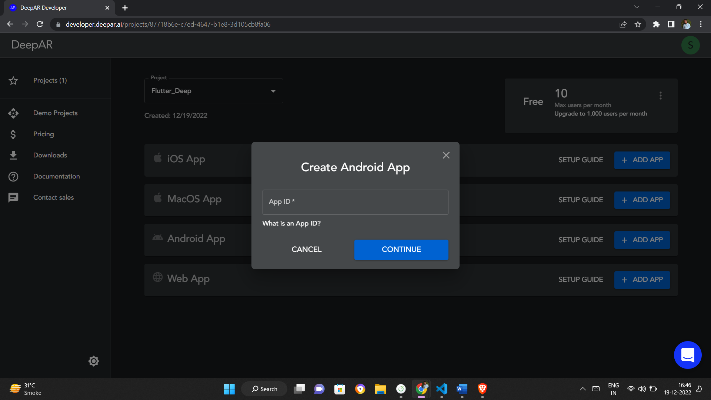This screenshot has width=711, height=400.
Task: Click the Projects star icon
Action: 13,80
